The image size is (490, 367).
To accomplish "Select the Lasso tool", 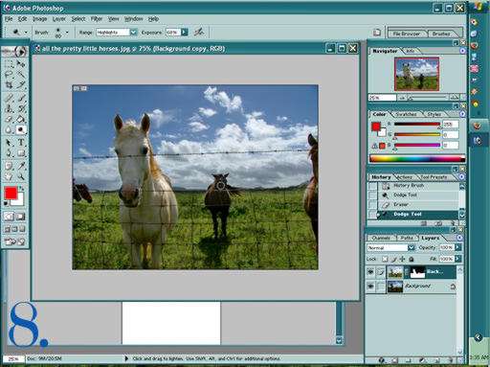I will click(9, 75).
